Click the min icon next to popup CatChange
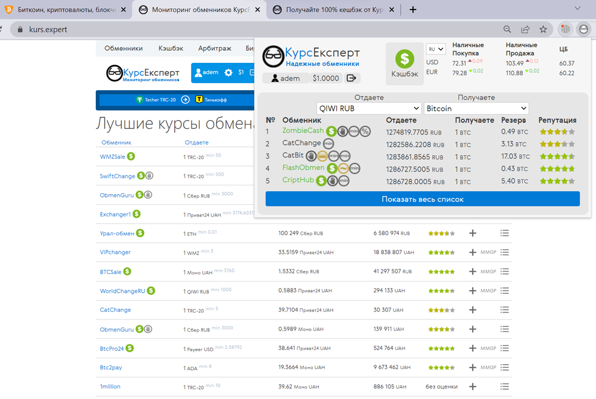596x399 pixels. click(328, 144)
